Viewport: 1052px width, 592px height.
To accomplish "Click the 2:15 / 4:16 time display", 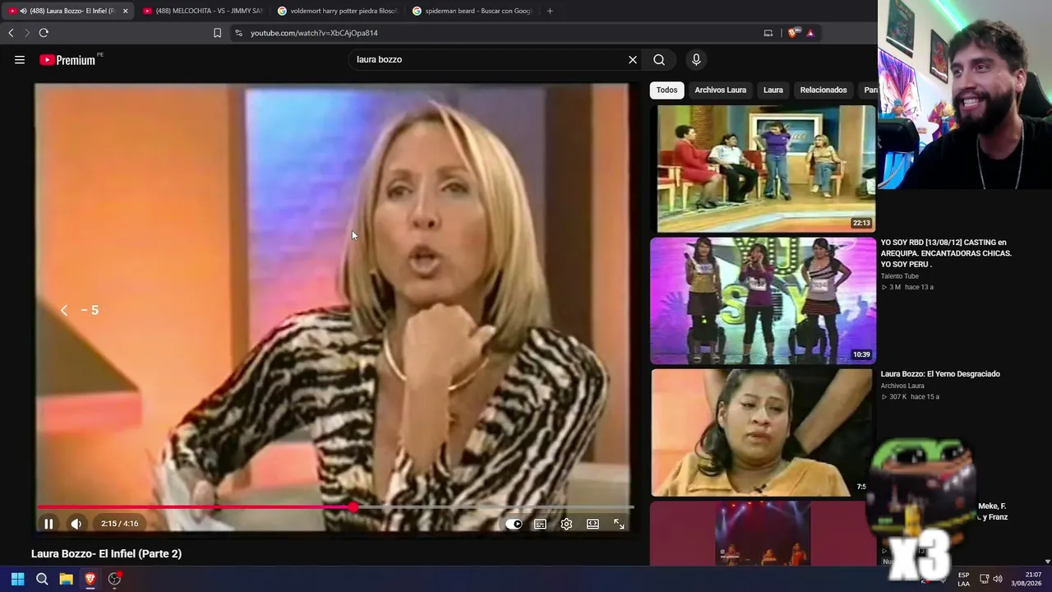I will (120, 524).
